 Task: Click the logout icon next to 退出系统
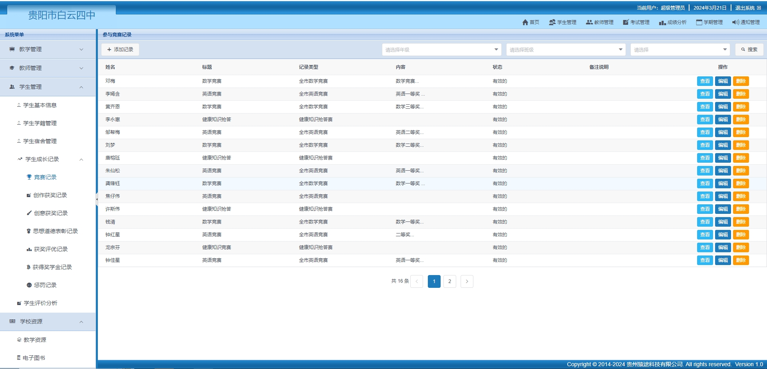coord(759,8)
